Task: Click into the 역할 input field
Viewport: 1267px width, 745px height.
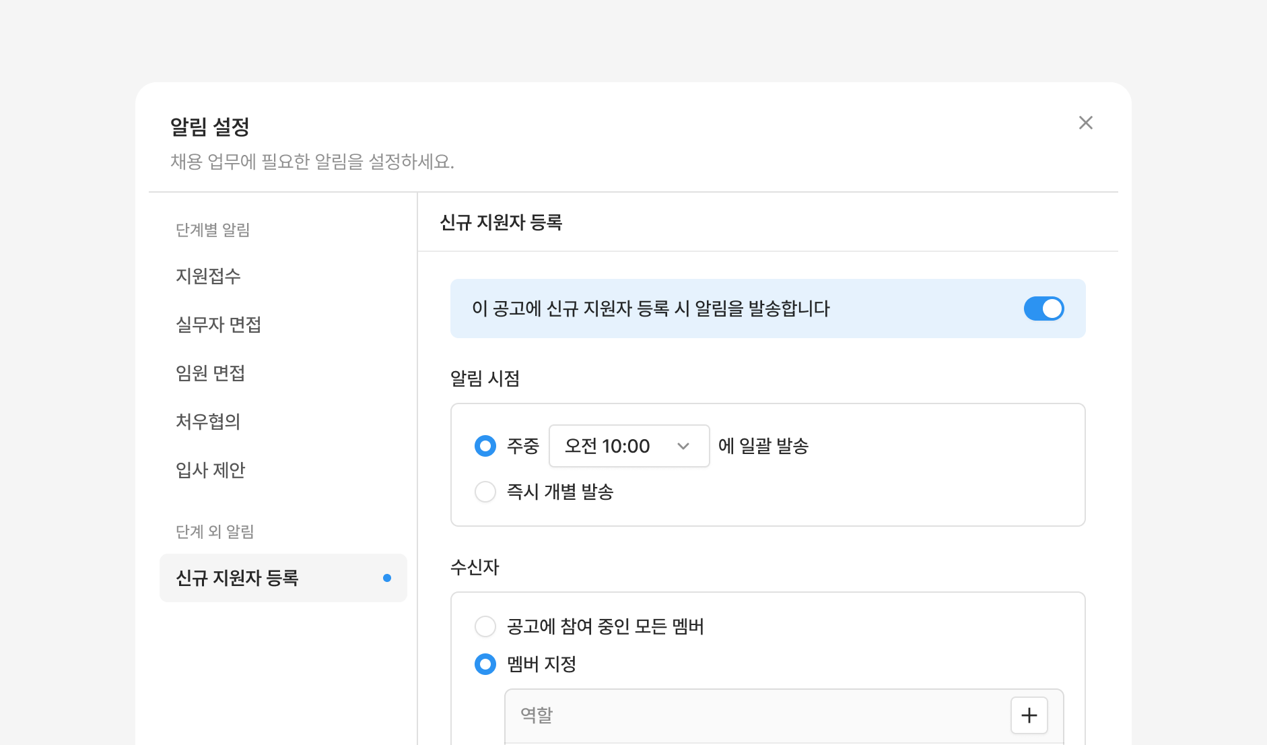Action: [757, 715]
